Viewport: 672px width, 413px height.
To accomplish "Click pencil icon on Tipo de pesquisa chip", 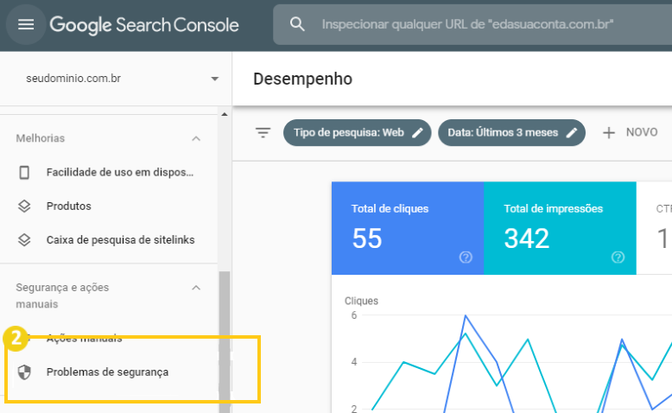I will point(418,133).
